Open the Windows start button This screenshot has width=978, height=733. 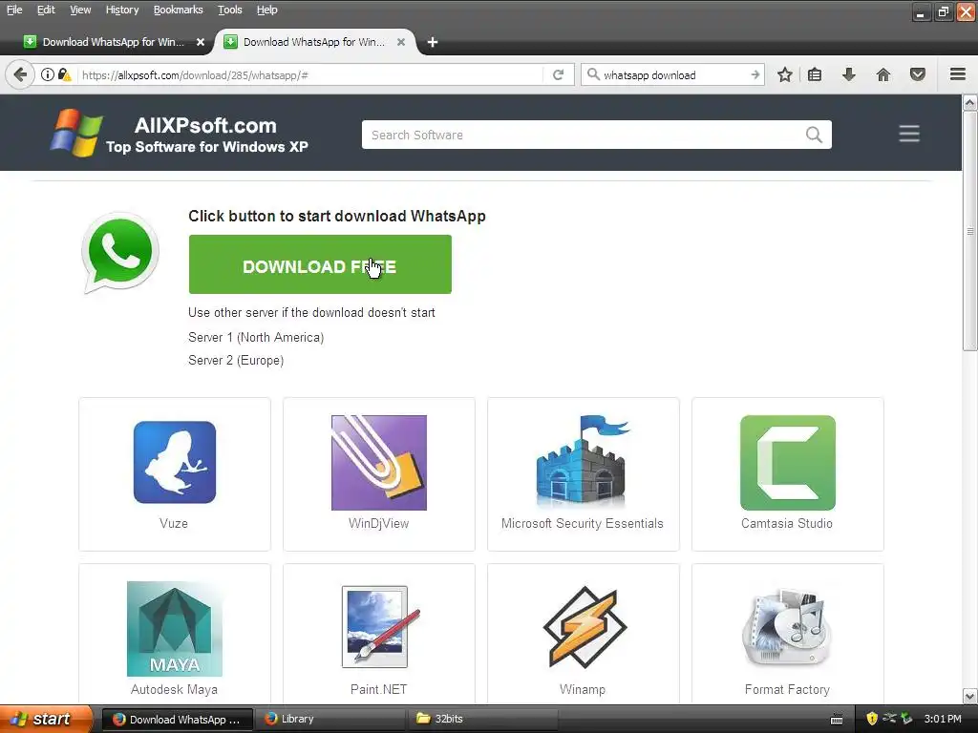46,720
